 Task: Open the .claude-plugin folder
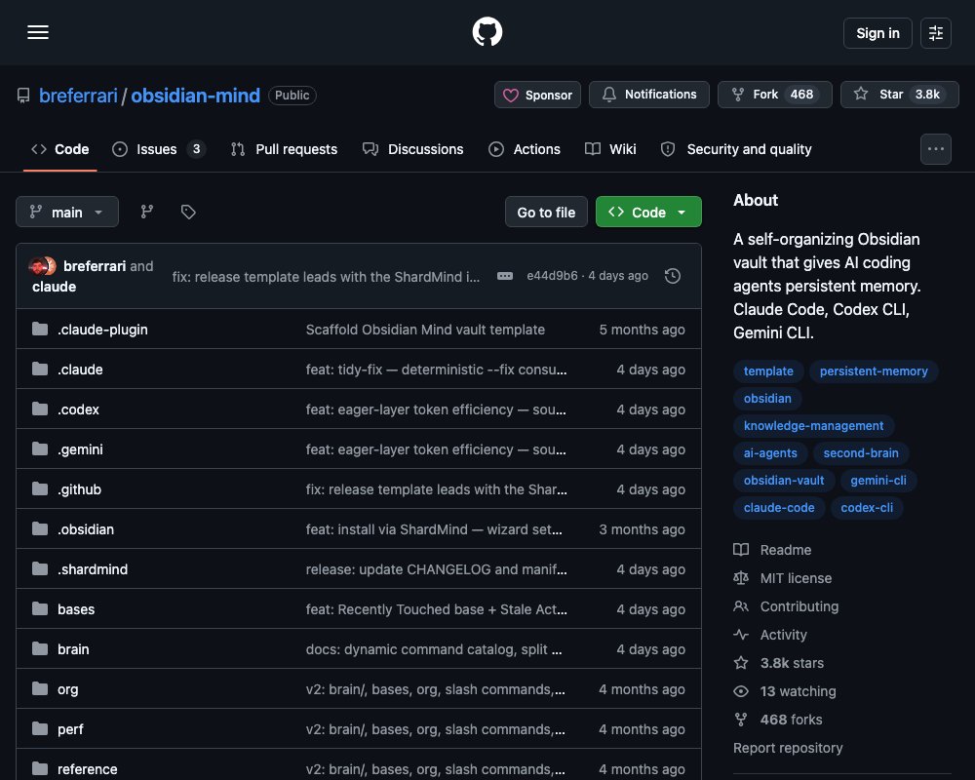click(x=102, y=330)
